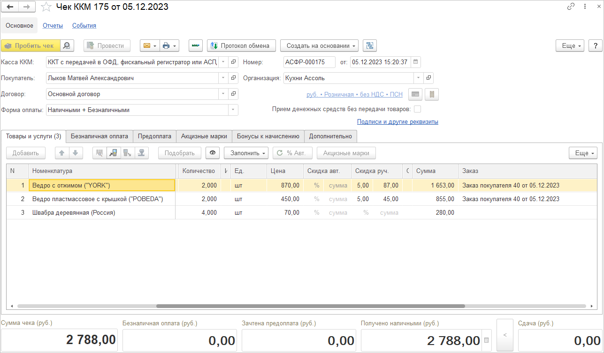
Task: Copy the document link icon
Action: [571, 7]
